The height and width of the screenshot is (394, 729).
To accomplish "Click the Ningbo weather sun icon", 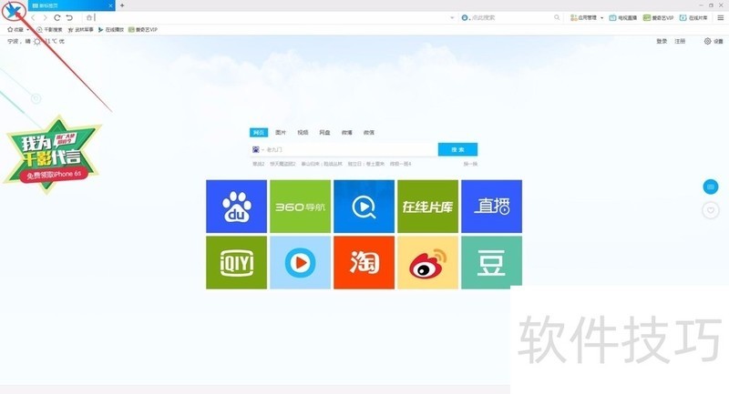I will click(37, 41).
